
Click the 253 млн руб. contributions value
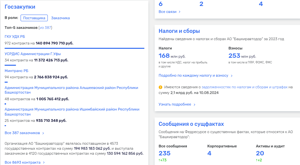(x=242, y=56)
